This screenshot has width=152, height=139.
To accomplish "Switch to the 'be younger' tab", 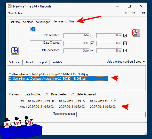I will coord(43,22).
